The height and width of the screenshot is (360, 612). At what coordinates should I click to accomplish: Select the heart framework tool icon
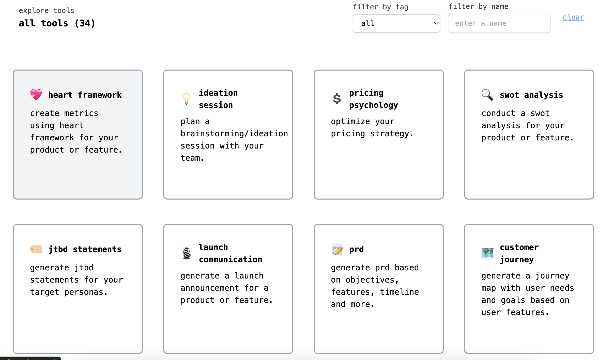point(36,95)
